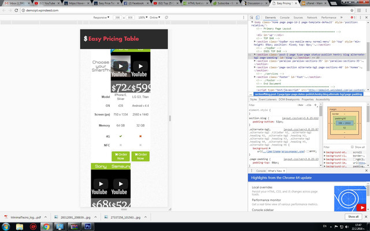
Task: Switch to the Sources tab
Action: coord(298,17)
